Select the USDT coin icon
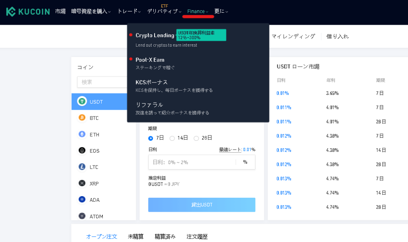Viewport: 408px width, 242px height. point(82,101)
